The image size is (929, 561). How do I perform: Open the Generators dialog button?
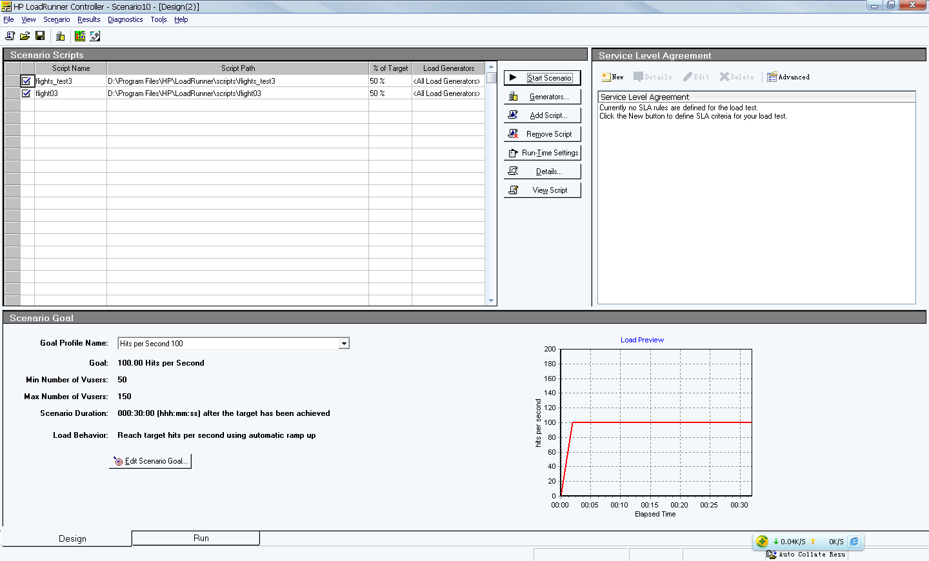point(543,97)
